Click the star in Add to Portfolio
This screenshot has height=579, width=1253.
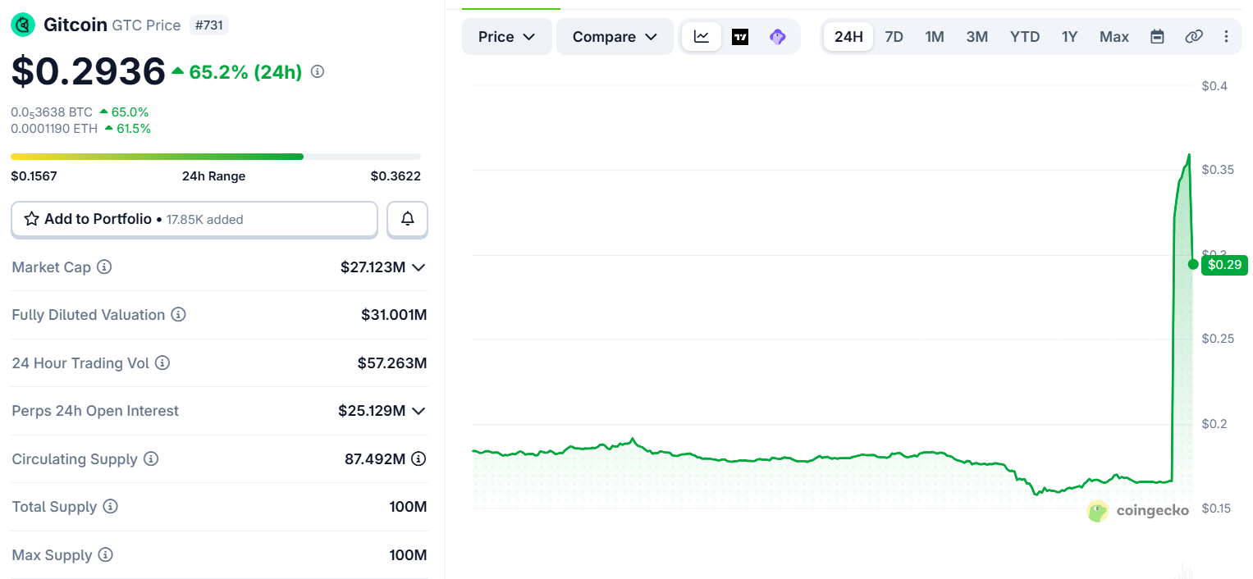tap(32, 219)
